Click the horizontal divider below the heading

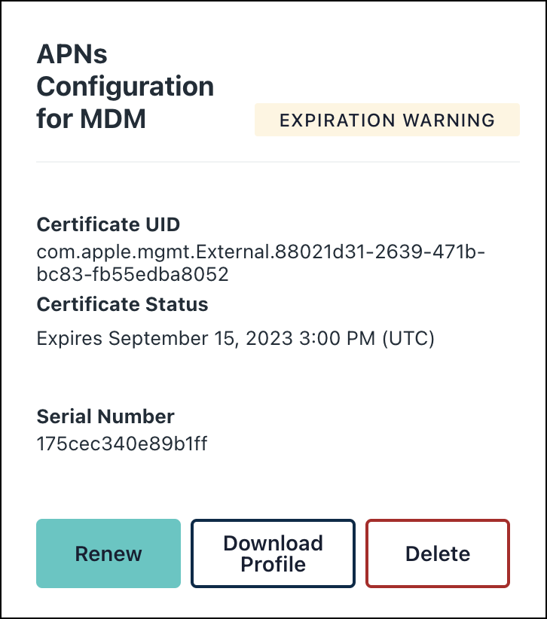point(278,161)
